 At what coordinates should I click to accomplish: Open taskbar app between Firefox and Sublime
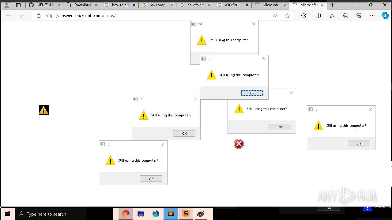[x=171, y=214]
